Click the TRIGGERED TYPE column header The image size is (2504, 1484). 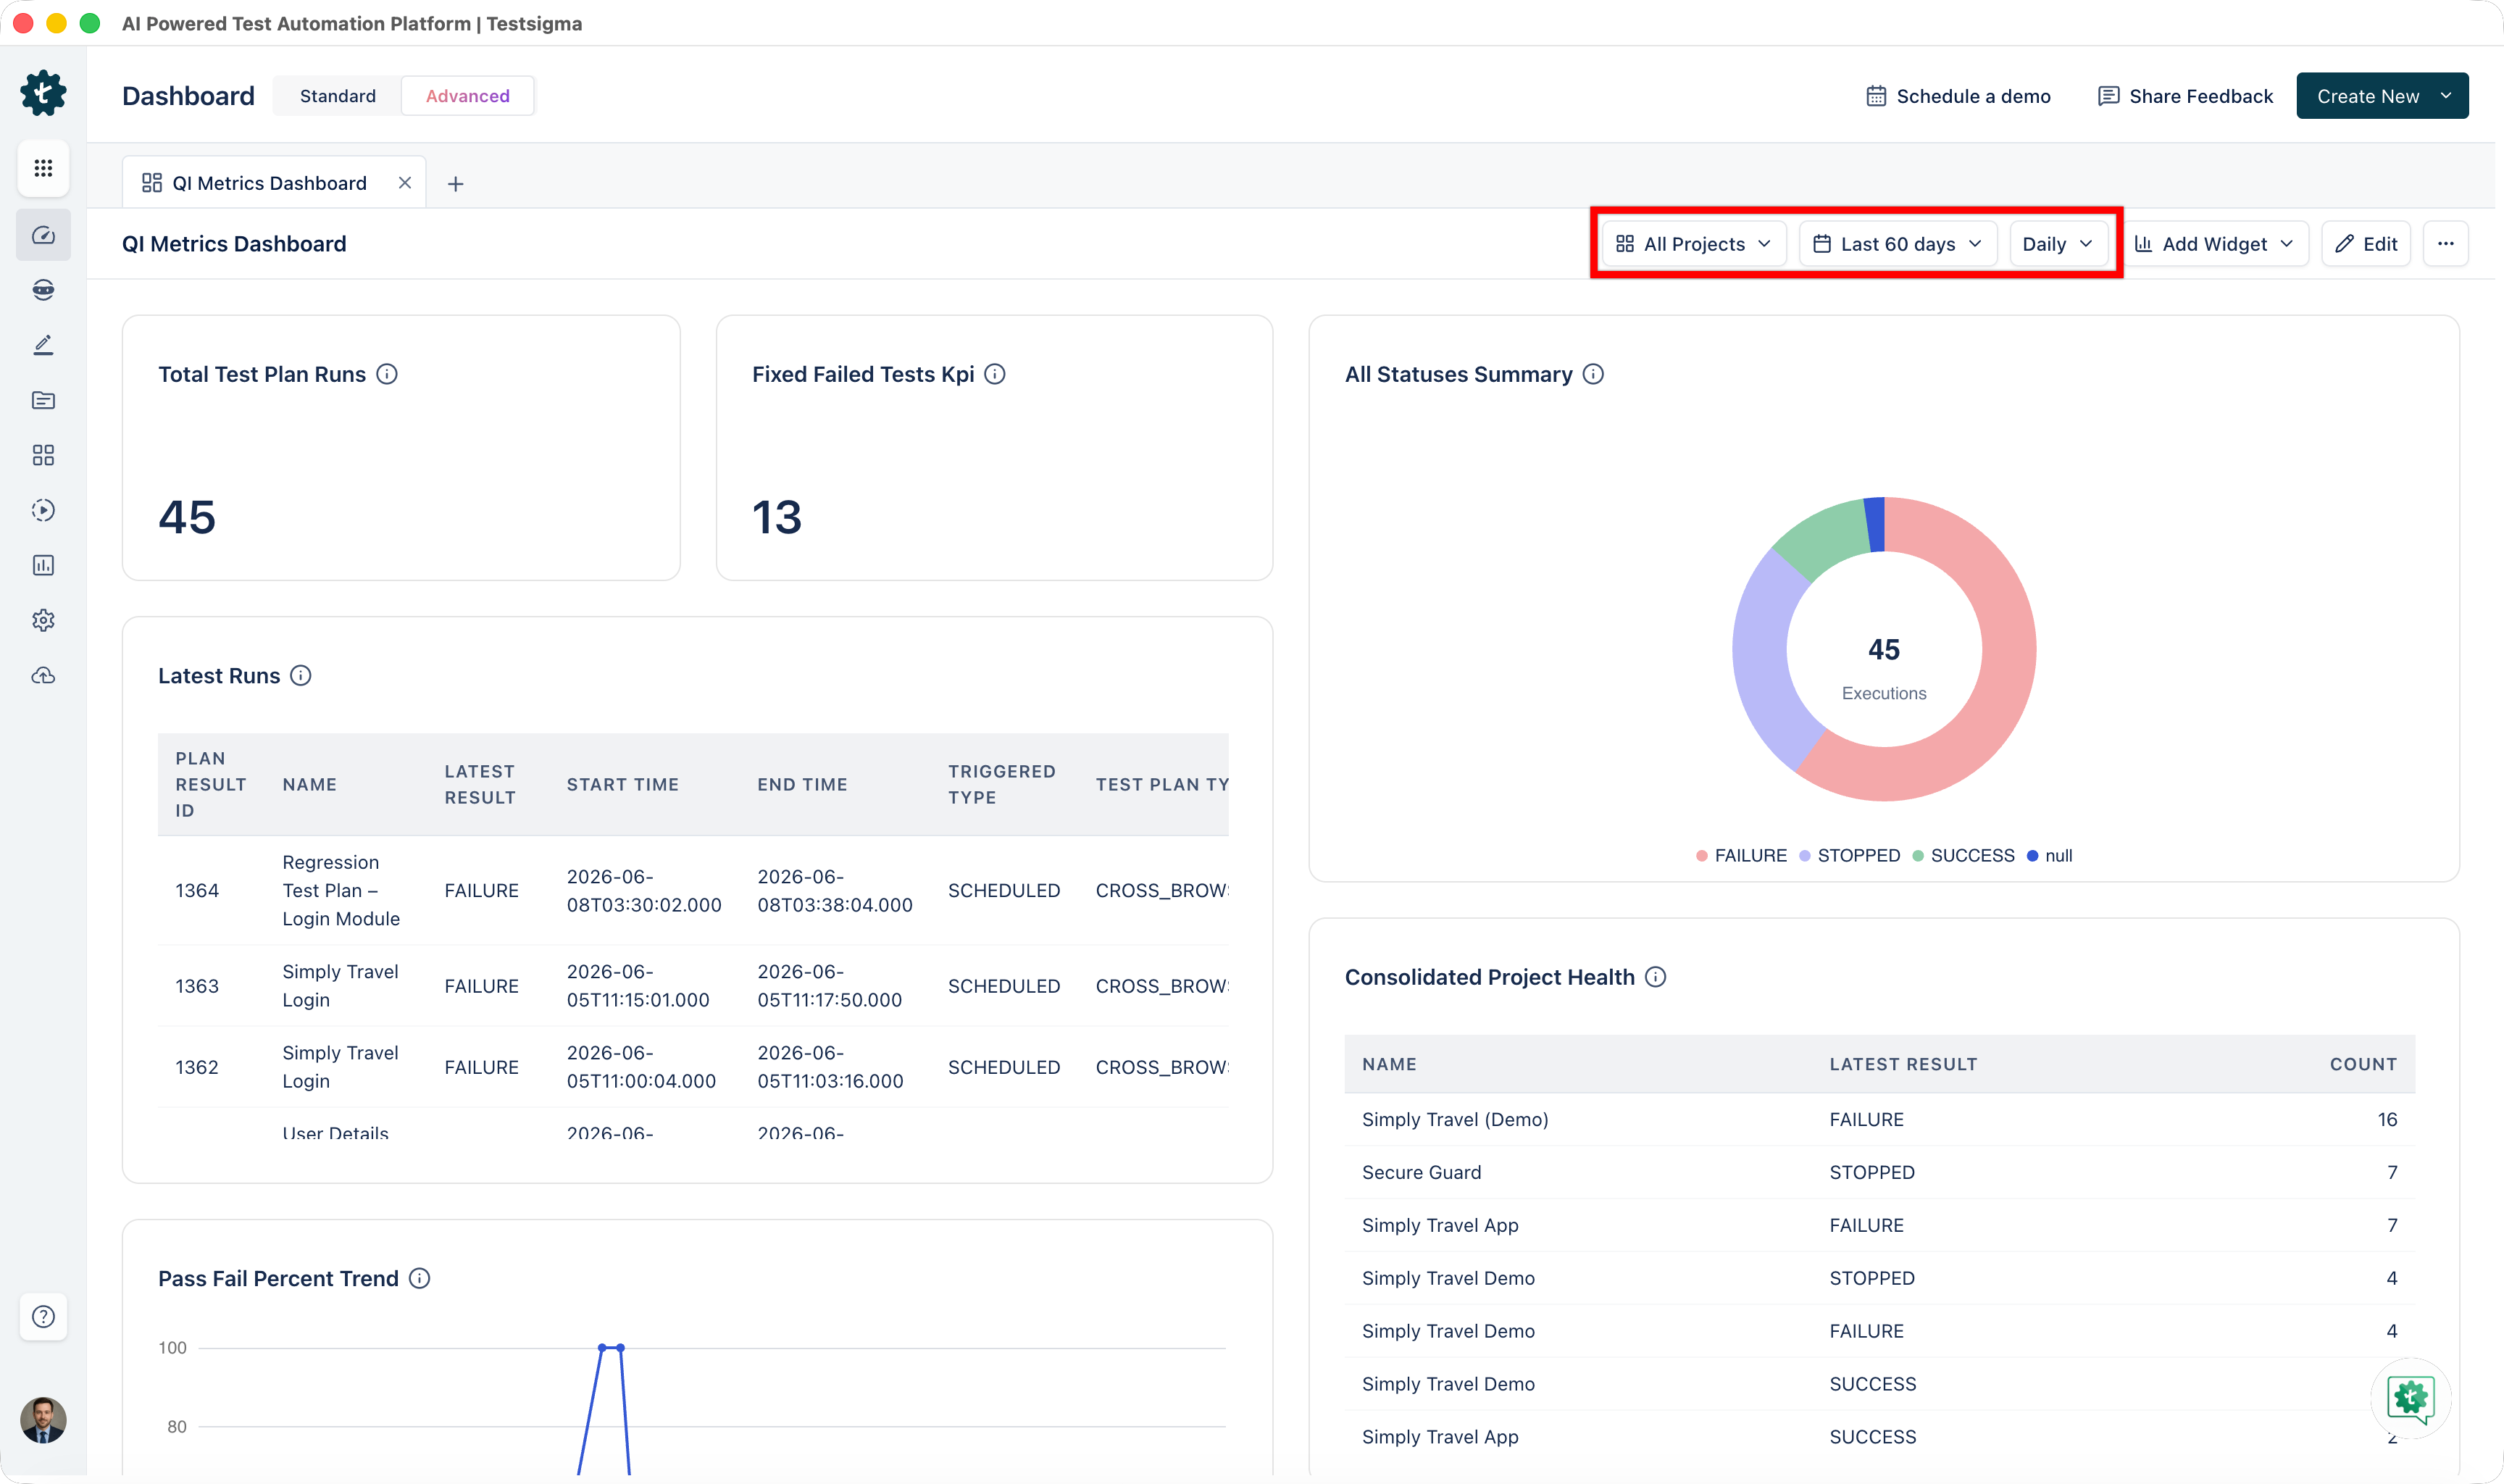pyautogui.click(x=1001, y=785)
